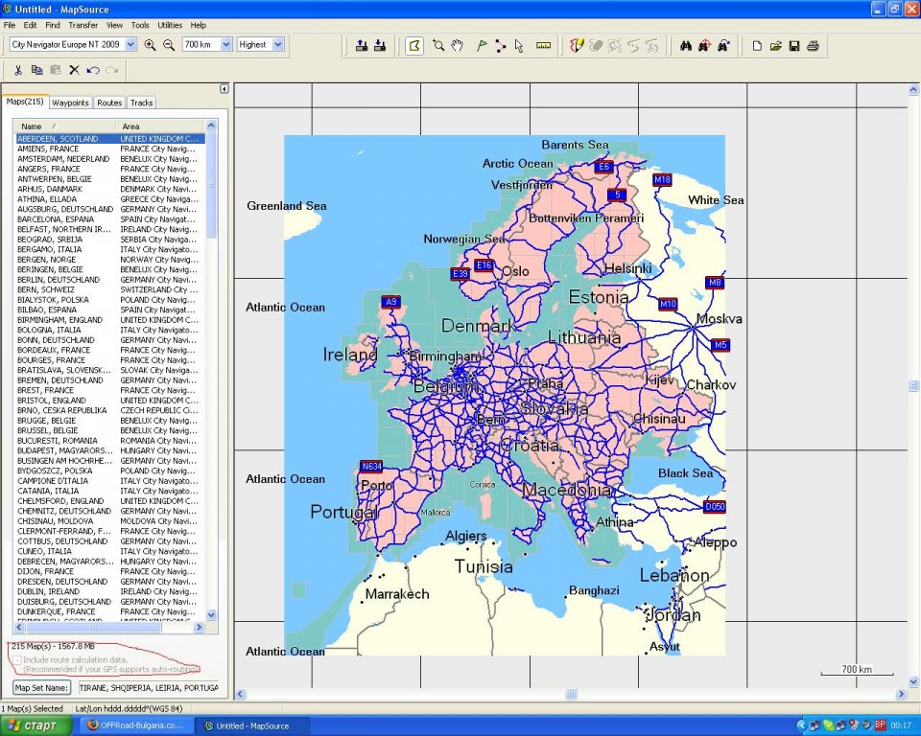Click the Map Set Name button
921x736 pixels.
pyautogui.click(x=42, y=687)
